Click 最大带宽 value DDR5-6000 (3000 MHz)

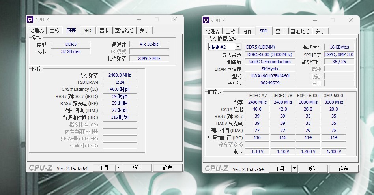point(270,54)
